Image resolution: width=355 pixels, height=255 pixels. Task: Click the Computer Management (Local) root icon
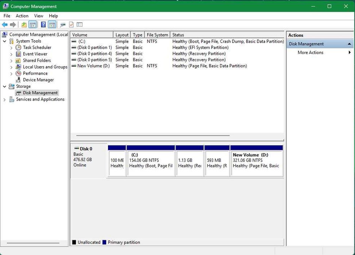point(4,35)
